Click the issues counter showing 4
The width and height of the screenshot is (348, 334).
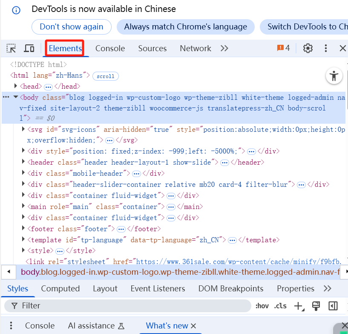[x=284, y=48]
